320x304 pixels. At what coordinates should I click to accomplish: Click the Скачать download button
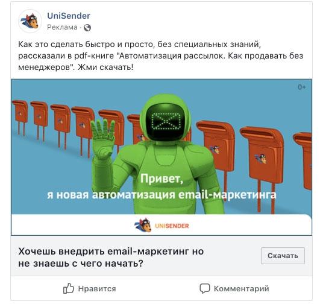[x=283, y=256]
